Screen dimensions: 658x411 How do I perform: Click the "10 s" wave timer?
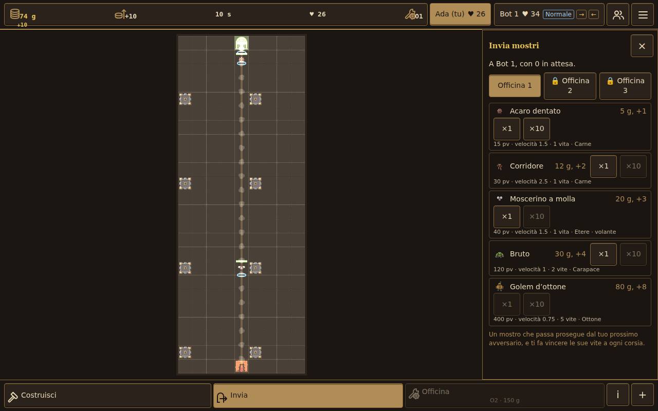click(223, 14)
